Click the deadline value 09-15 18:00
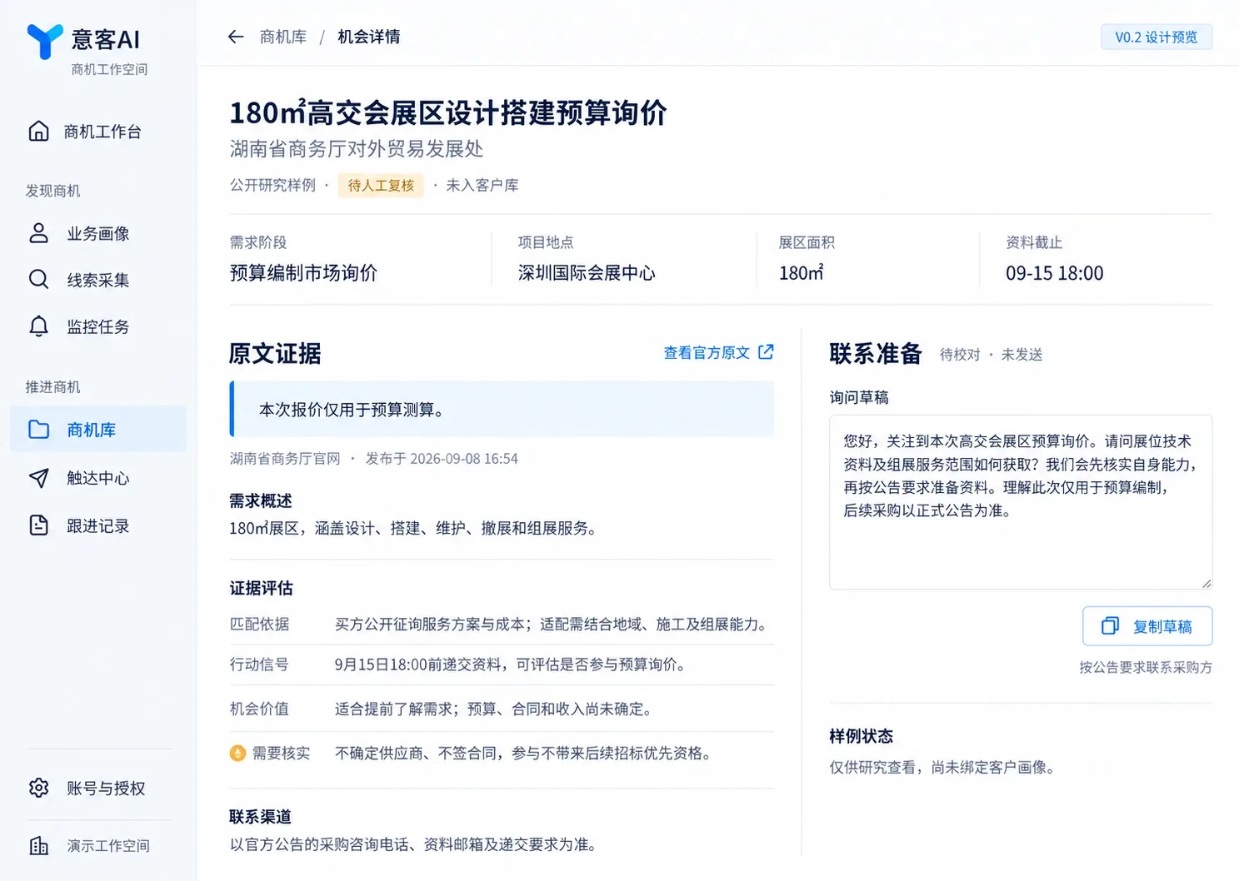 (x=1054, y=273)
